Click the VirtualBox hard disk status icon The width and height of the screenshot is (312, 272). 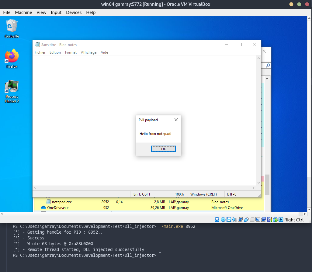pos(217,220)
